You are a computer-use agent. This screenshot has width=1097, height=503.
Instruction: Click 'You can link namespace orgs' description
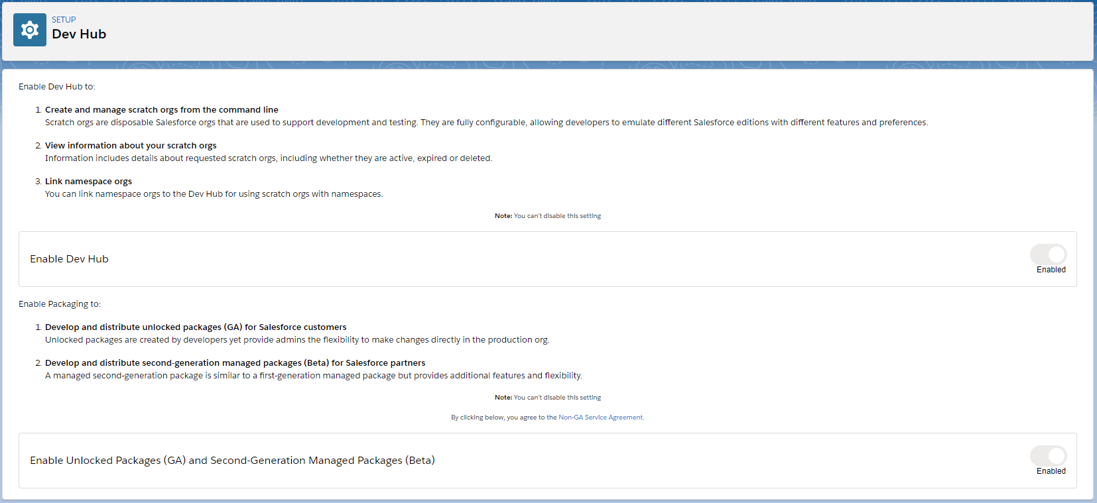pos(214,194)
